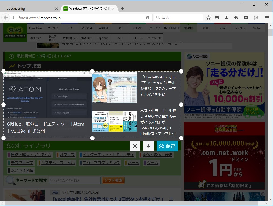This screenshot has width=273, height=206.
Task: Open a new tab with the plus button
Action: click(x=122, y=8)
